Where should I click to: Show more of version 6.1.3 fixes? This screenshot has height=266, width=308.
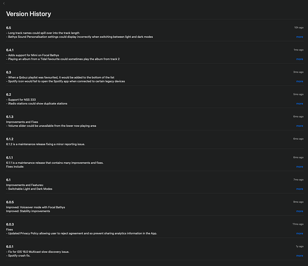point(299,126)
